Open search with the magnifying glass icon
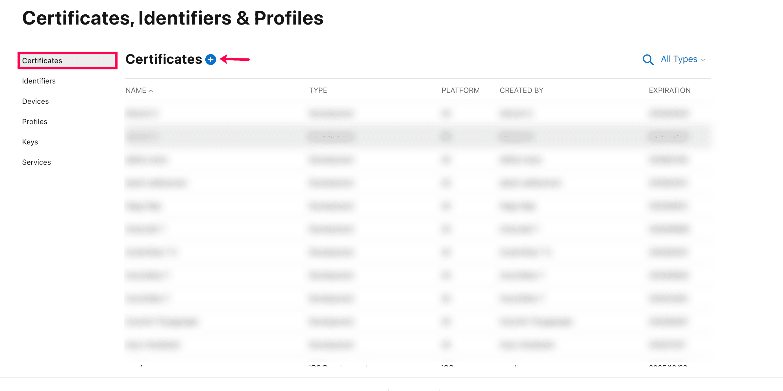Viewport: 783px width, 391px height. (x=648, y=60)
